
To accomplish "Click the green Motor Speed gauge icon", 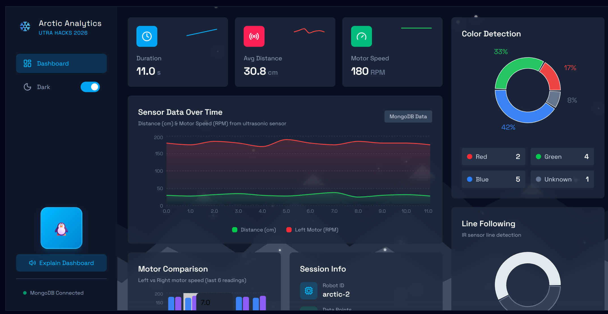I will (x=361, y=36).
